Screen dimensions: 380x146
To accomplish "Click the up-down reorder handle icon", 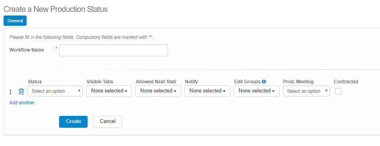I will (10, 92).
